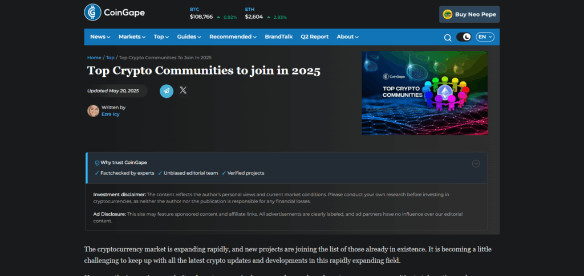584x276 pixels.
Task: Go to Home breadcrumb link
Action: click(94, 57)
